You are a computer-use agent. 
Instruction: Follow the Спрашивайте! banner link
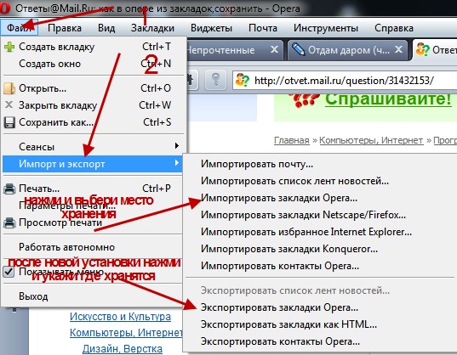tap(388, 99)
